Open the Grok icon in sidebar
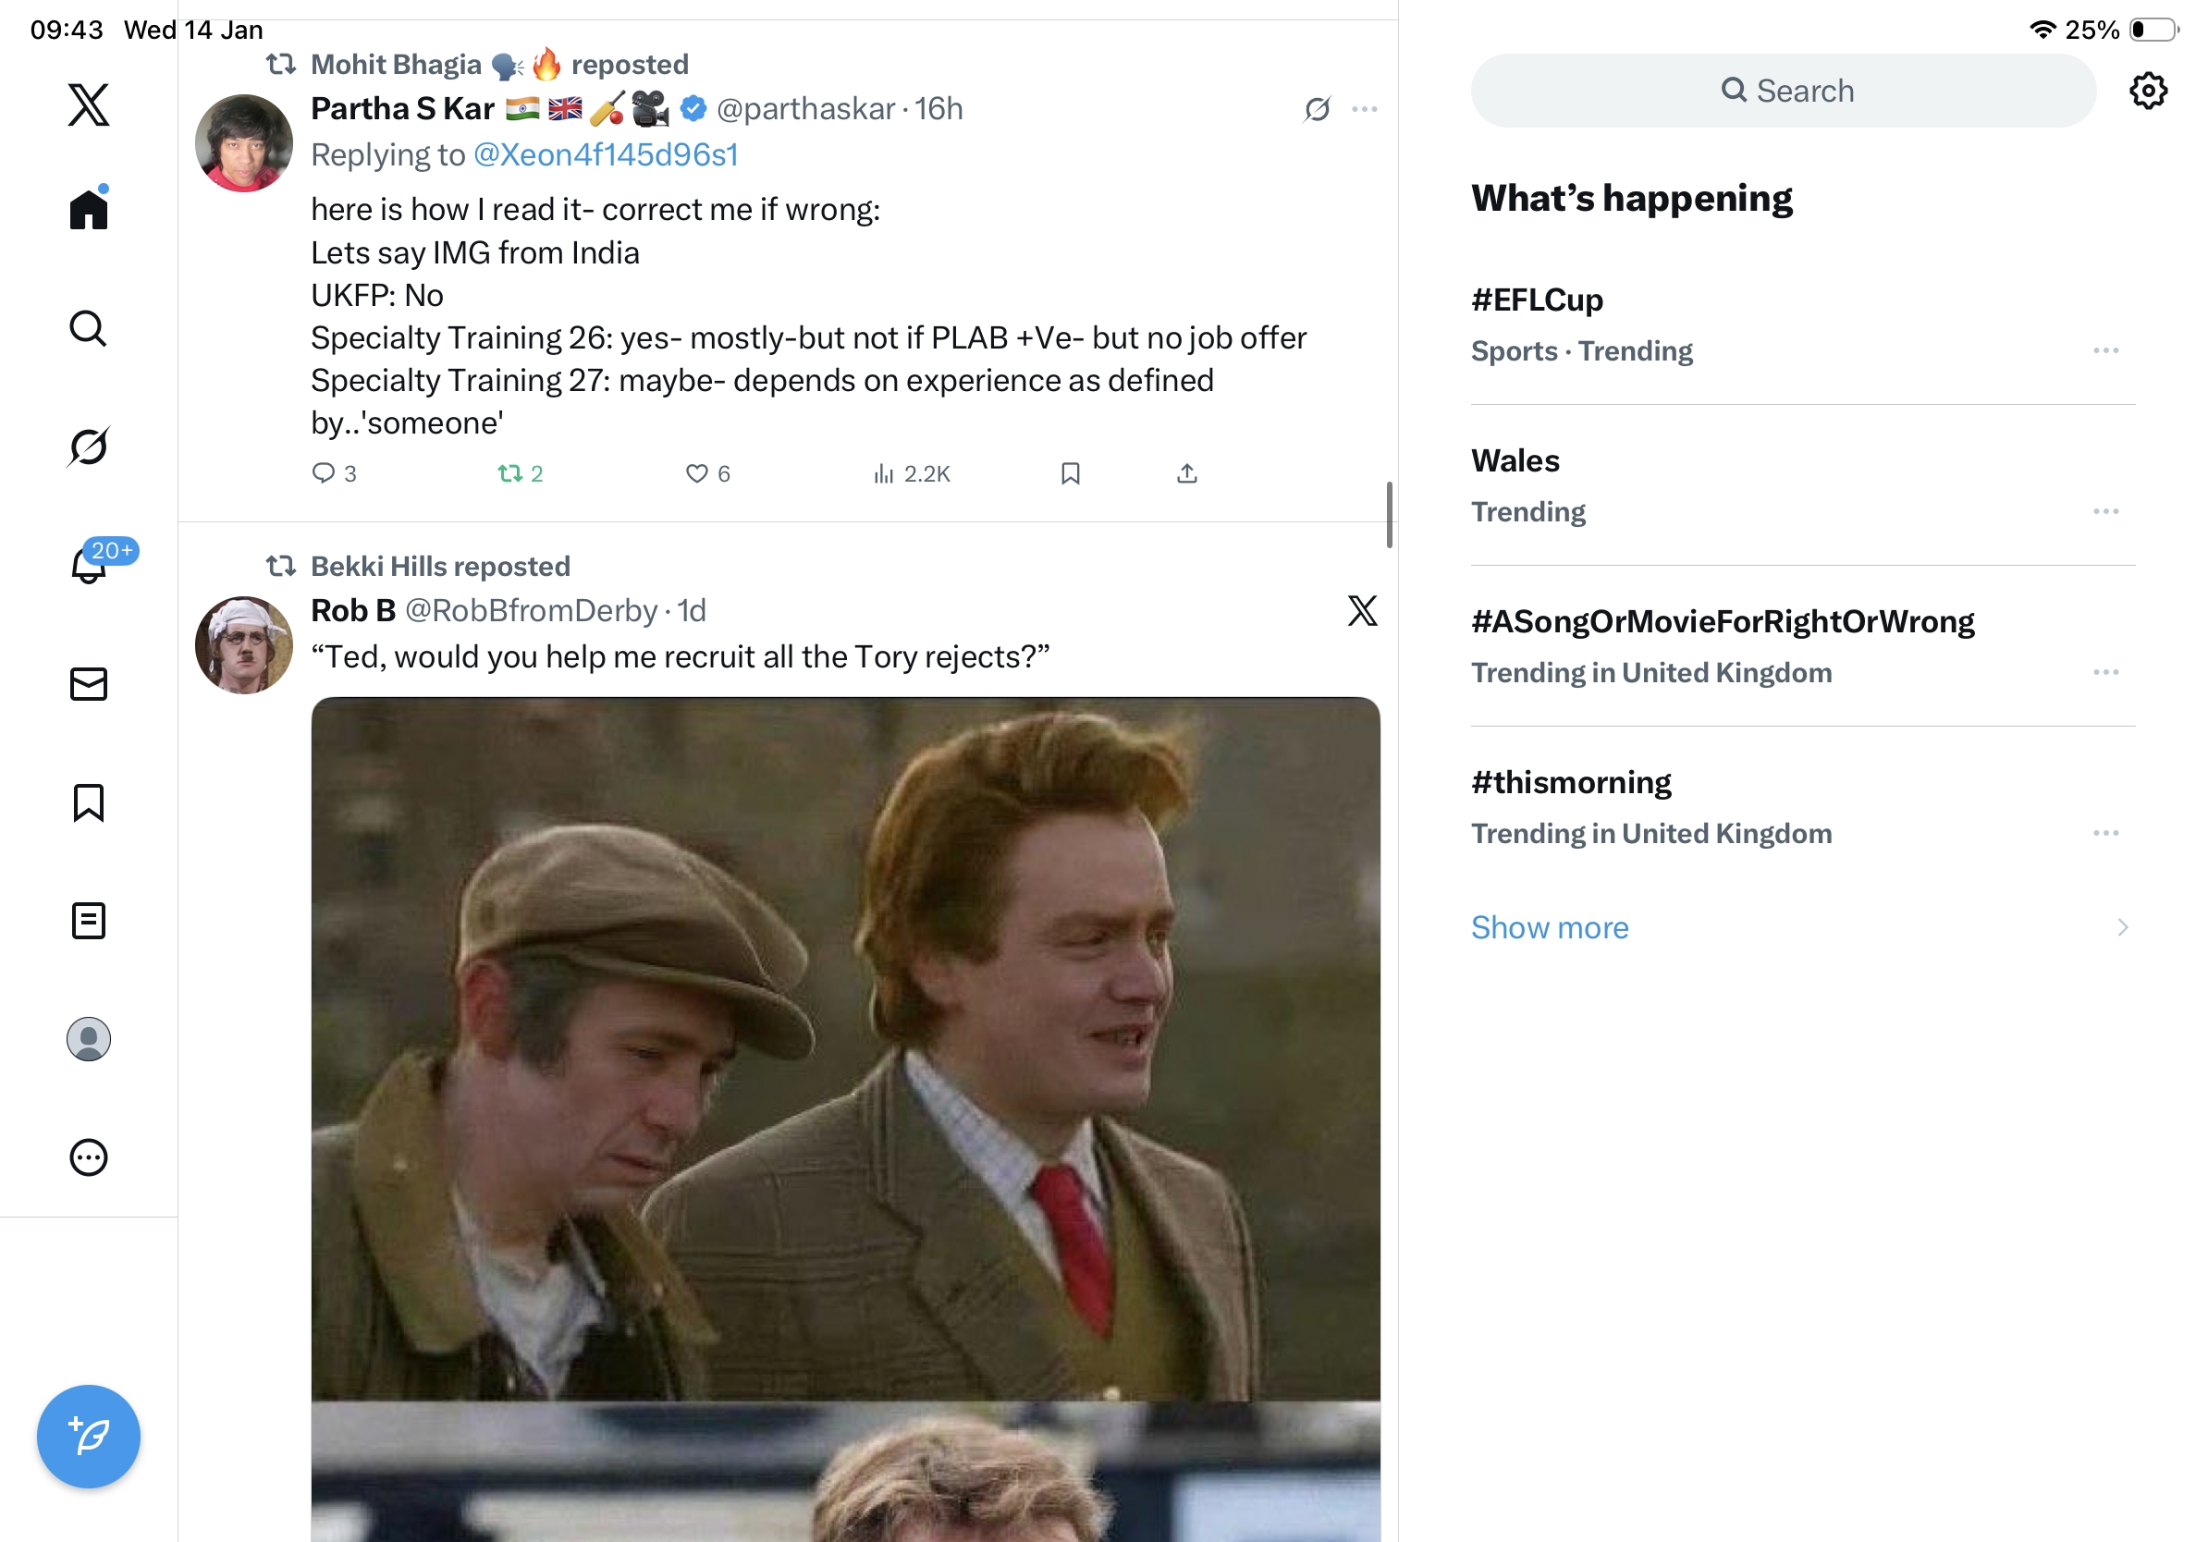The height and width of the screenshot is (1542, 2208). point(89,447)
